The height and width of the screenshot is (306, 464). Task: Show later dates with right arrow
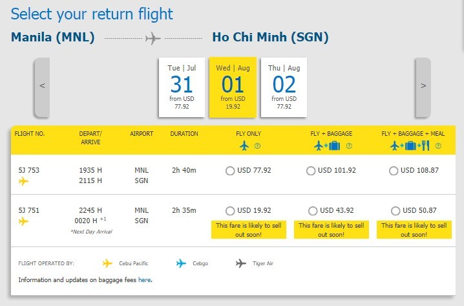(x=423, y=87)
